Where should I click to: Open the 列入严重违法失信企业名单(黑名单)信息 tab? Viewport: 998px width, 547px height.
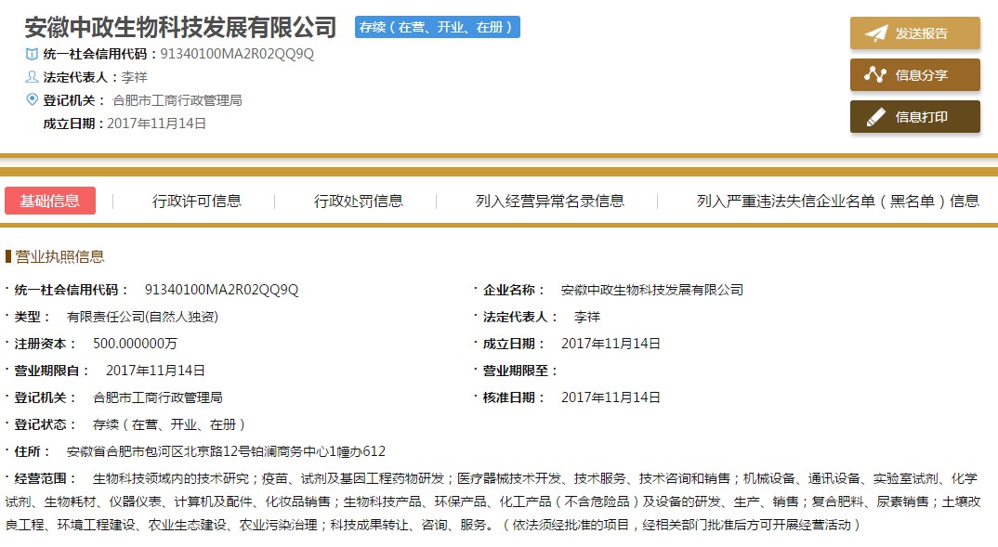(837, 201)
